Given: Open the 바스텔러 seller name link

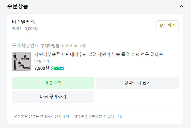Looking at the screenshot, I should [21, 22].
